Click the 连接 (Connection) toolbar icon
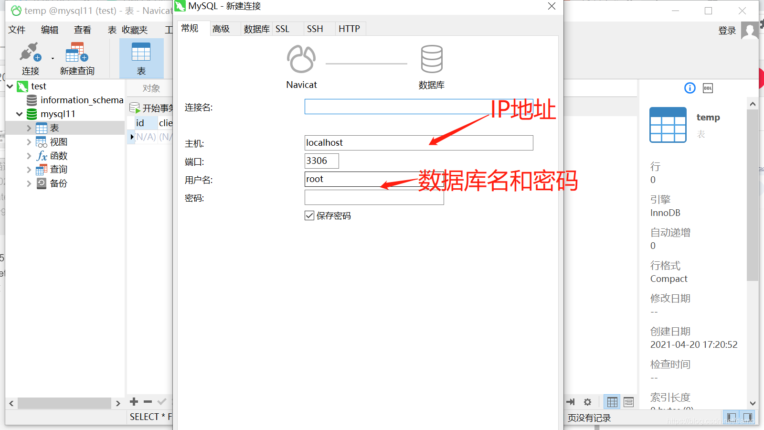Viewport: 764px width, 430px height. 30,58
